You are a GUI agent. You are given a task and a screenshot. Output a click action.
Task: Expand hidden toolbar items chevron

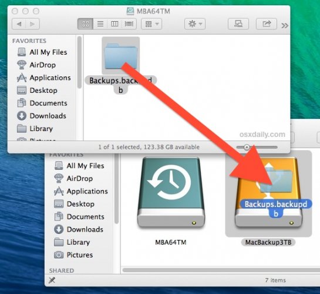click(x=285, y=25)
